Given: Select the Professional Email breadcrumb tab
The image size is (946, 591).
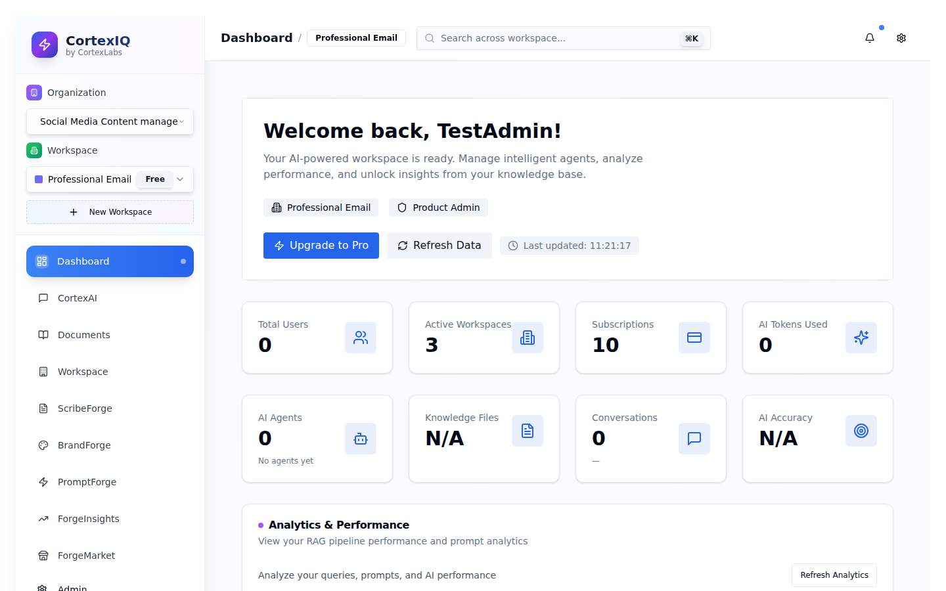Looking at the screenshot, I should coord(356,37).
